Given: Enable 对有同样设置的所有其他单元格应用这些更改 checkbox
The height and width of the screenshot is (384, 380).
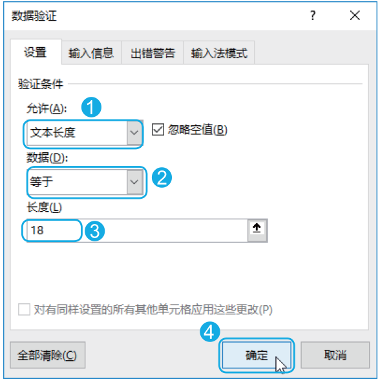Looking at the screenshot, I should (x=24, y=309).
